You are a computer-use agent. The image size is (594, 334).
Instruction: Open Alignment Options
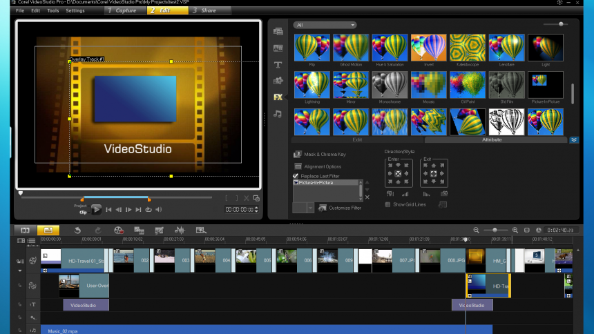coord(318,166)
